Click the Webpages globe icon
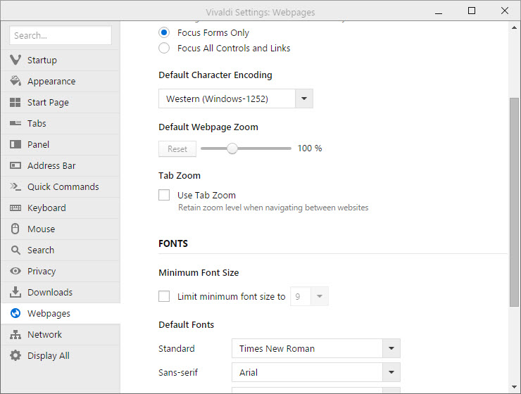The image size is (521, 394). point(15,313)
